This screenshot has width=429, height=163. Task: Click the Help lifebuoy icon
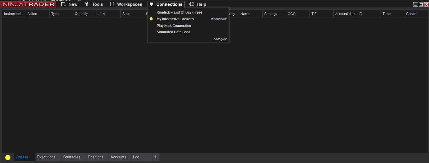(192, 4)
